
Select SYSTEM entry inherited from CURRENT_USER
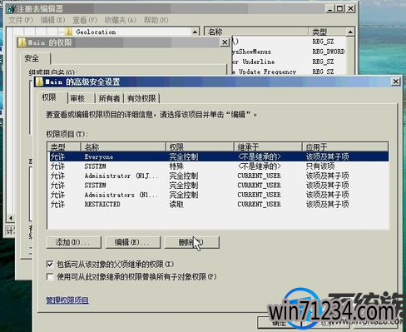tap(219, 185)
